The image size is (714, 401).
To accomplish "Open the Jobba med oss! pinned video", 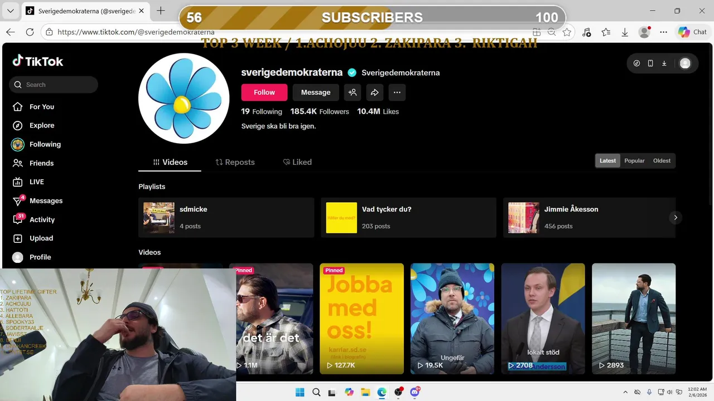I will [361, 319].
